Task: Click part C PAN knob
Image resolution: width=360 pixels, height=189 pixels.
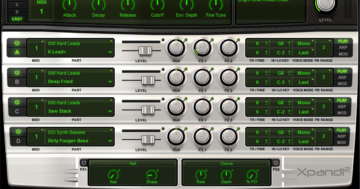Action: point(176,107)
